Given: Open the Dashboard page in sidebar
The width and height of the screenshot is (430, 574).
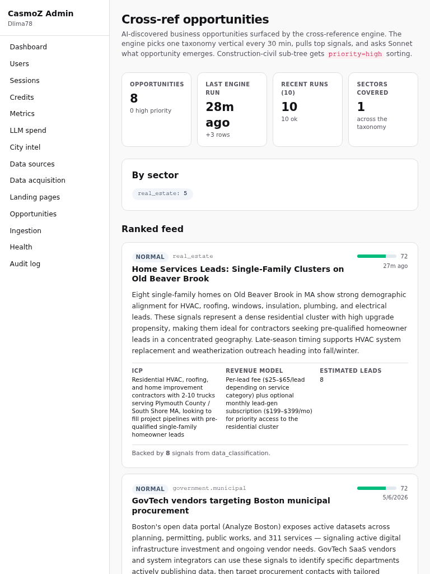Looking at the screenshot, I should 28,47.
